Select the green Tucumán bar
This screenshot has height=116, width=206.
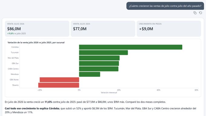pos(103,52)
